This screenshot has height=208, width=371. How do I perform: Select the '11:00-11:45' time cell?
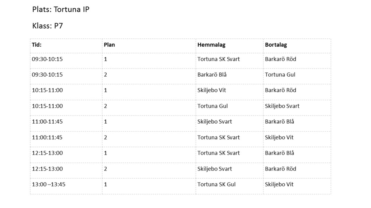coord(47,121)
